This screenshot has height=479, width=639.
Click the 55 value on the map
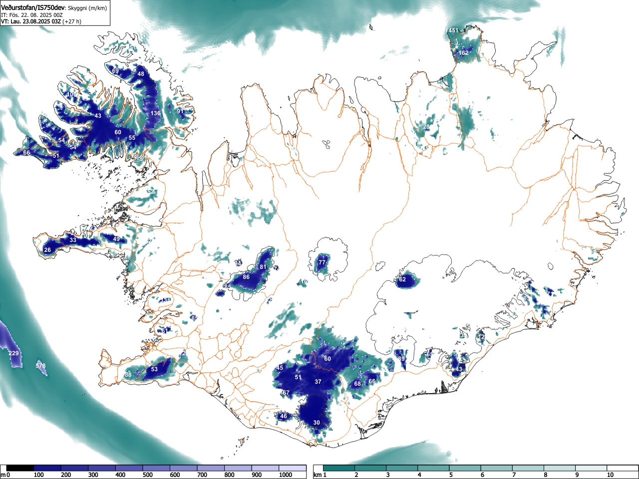[x=132, y=138]
